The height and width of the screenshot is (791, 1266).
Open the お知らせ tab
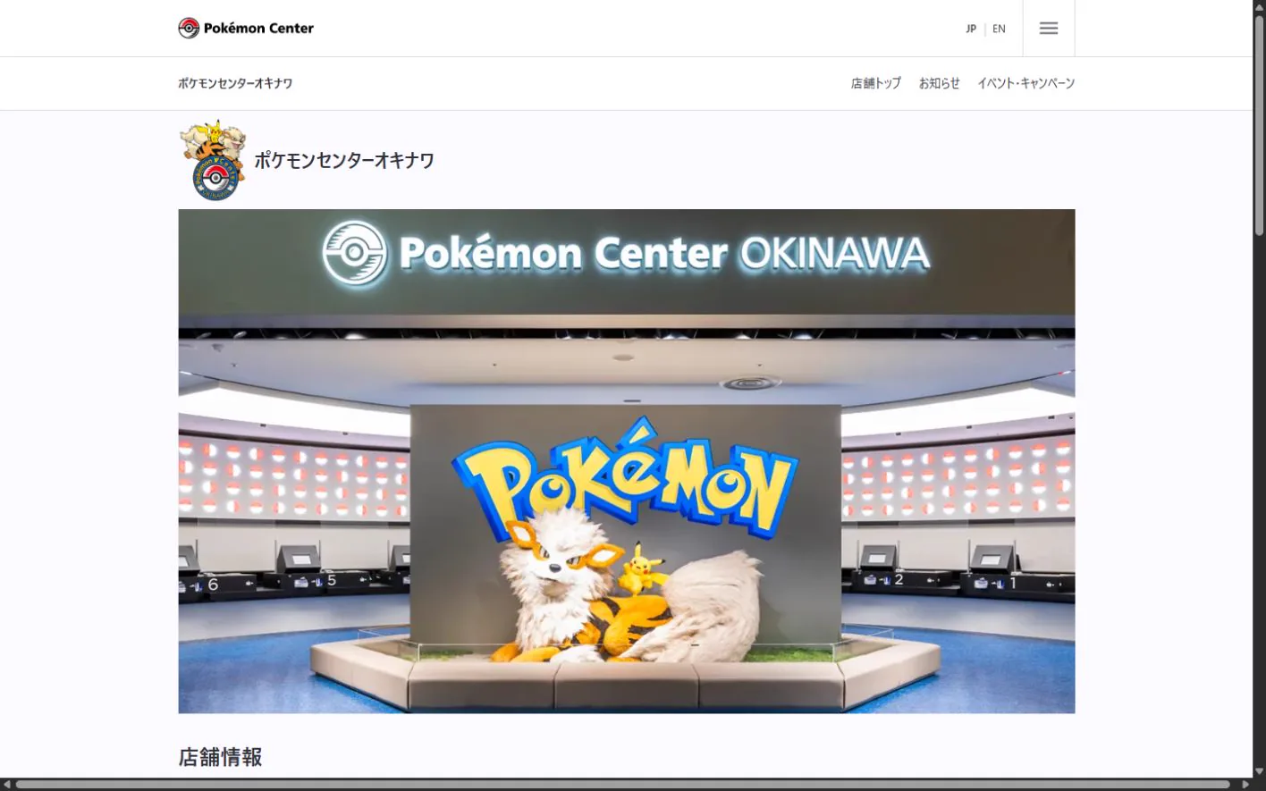pyautogui.click(x=939, y=83)
